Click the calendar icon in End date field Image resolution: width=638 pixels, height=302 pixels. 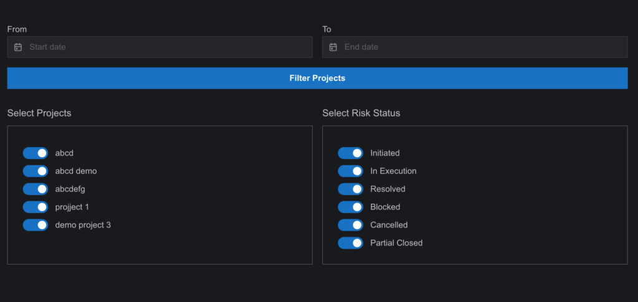click(333, 47)
